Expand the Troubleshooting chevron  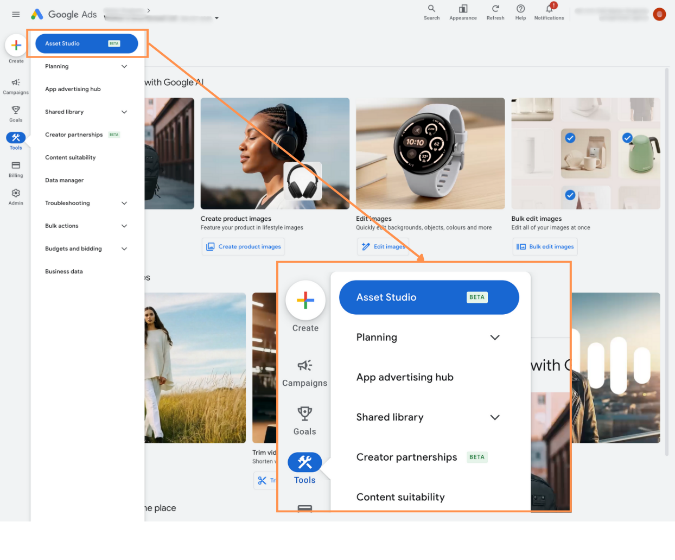click(124, 203)
